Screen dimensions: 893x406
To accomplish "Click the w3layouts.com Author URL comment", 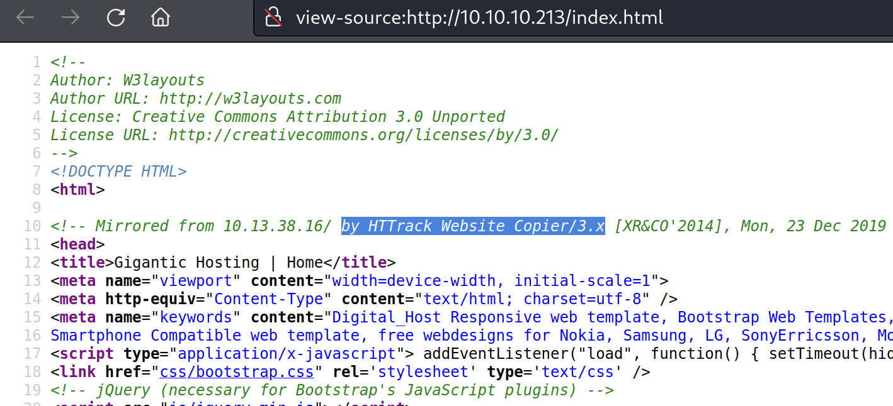I will point(250,99).
